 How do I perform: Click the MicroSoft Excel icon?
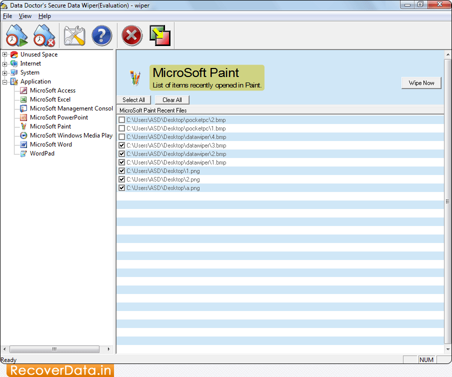click(x=23, y=99)
